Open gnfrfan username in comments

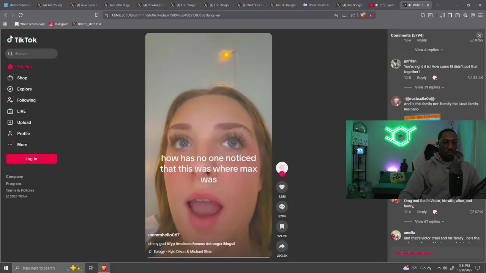point(410,61)
